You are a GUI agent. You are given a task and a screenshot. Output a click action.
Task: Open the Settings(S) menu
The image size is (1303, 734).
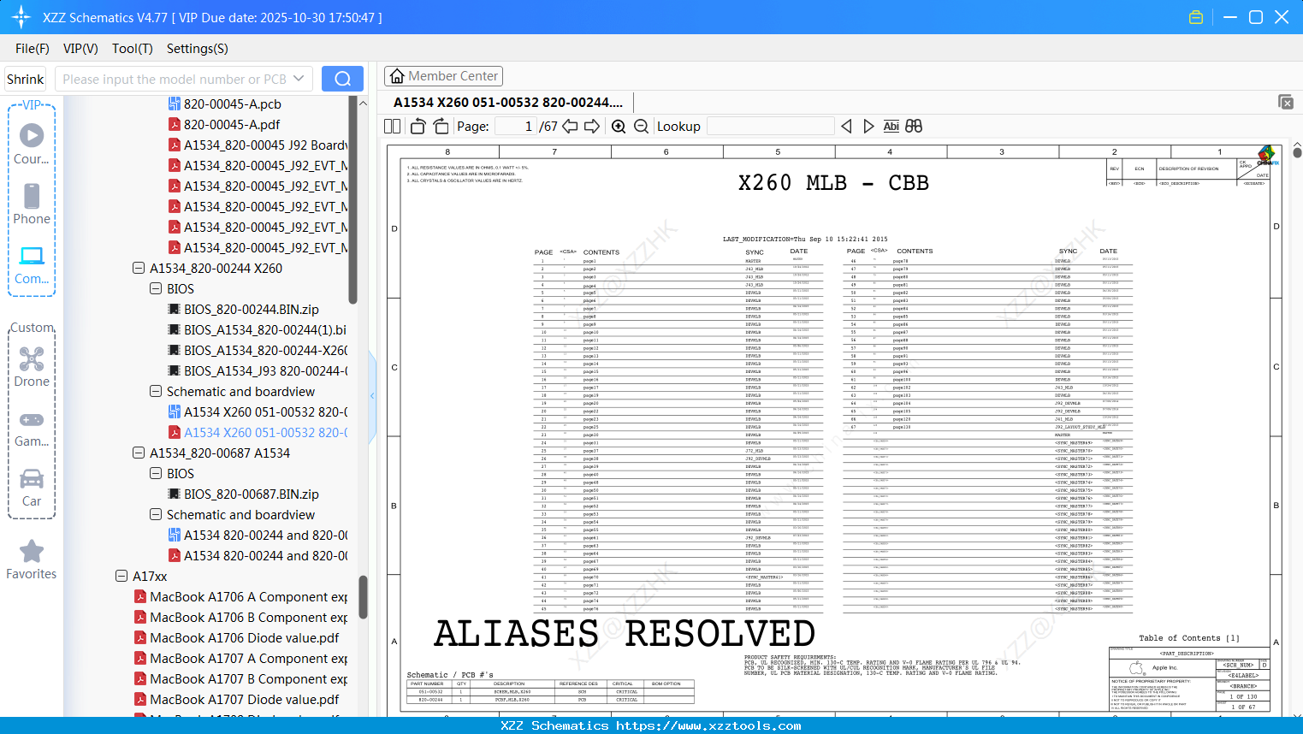pyautogui.click(x=198, y=49)
